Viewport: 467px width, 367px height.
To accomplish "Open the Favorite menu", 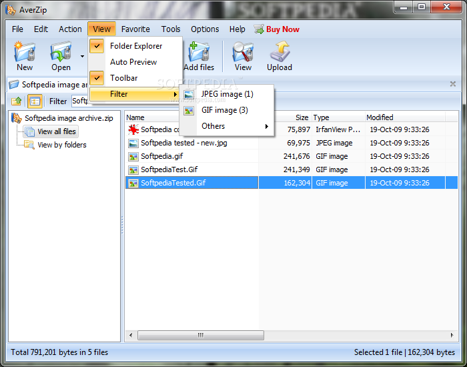I will pyautogui.click(x=135, y=29).
